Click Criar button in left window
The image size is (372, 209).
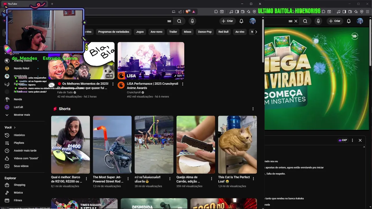pos(227,21)
